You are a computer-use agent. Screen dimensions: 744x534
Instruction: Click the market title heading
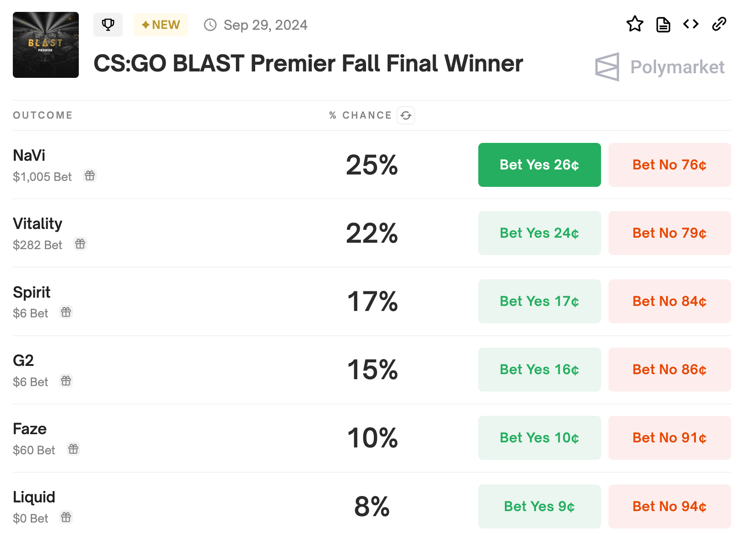click(308, 63)
